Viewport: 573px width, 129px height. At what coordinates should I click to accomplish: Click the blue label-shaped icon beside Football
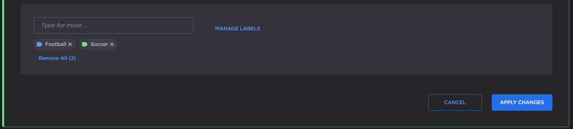(39, 44)
